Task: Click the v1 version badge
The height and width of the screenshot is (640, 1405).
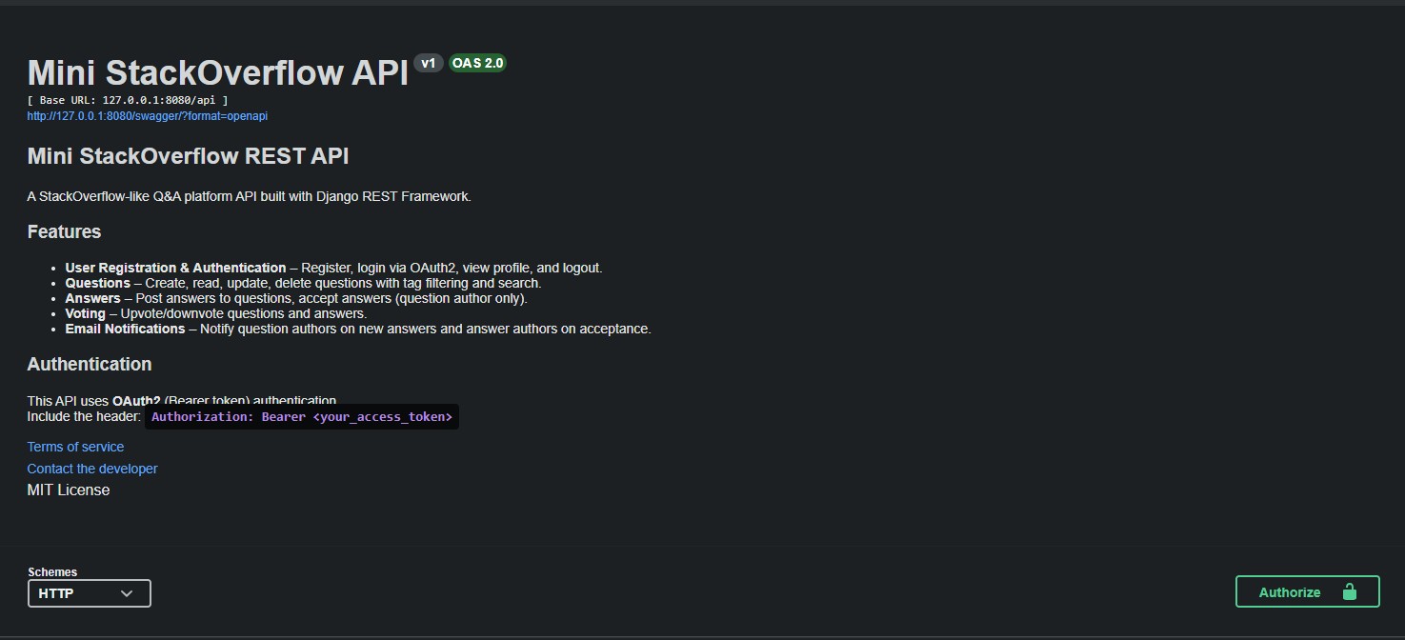Action: pos(429,63)
